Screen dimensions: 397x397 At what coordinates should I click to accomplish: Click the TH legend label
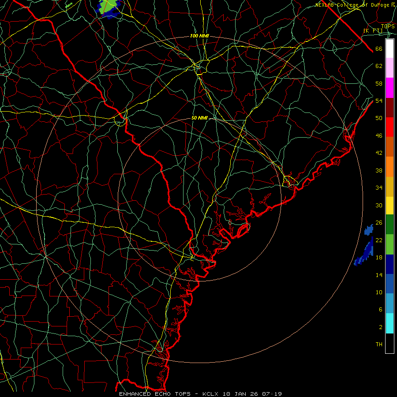(379, 345)
